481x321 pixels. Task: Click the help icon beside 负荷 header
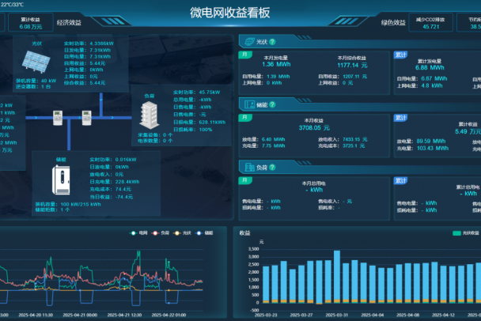tap(274, 167)
